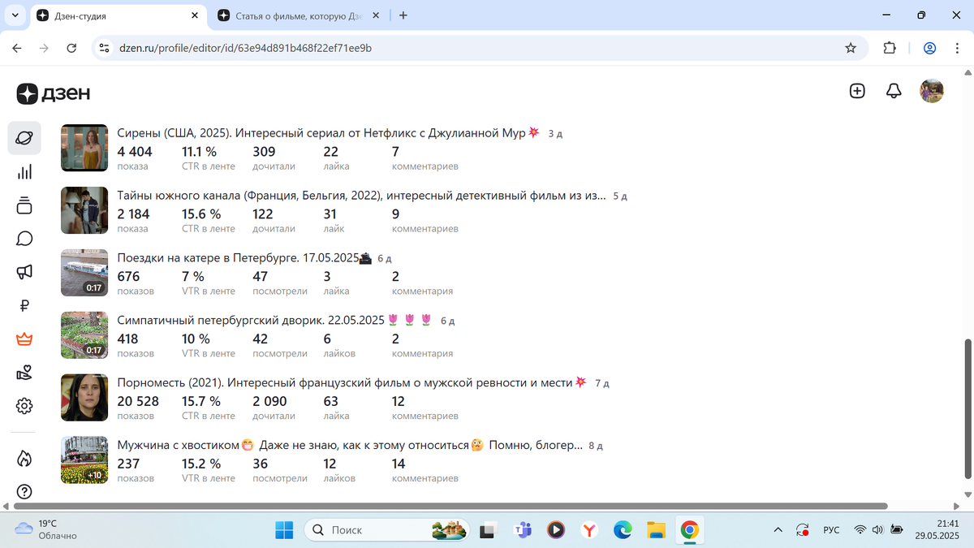Viewport: 974px width, 548px height.
Task: Click the 14 комментариев count
Action: tap(425, 469)
